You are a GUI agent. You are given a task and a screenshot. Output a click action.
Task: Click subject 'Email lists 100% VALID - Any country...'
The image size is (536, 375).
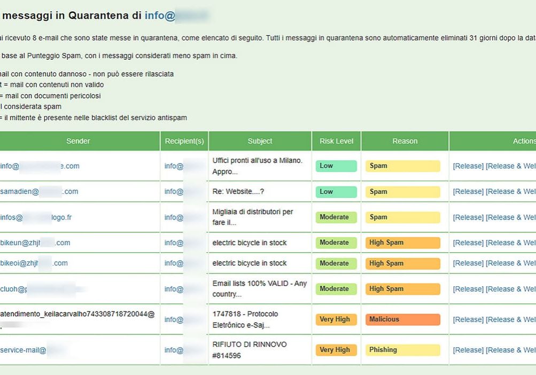[x=260, y=289]
